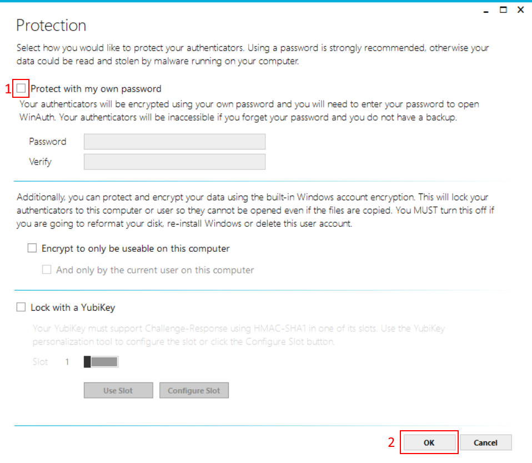Viewport: 532px width, 463px height.
Task: Minimize the Protection window
Action: point(486,10)
